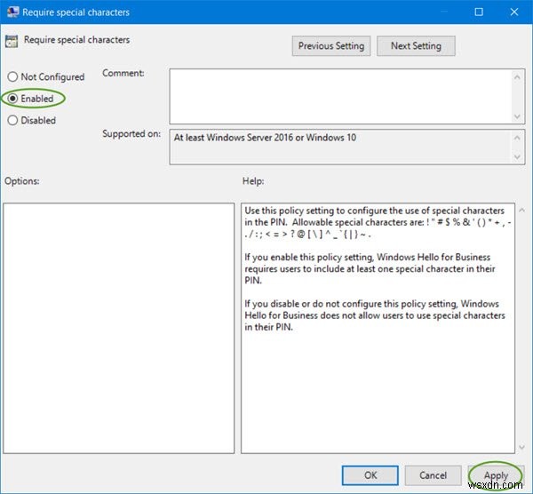The image size is (533, 494).
Task: Click the paragraph starting 'If you disable or do not'
Action: coord(375,315)
